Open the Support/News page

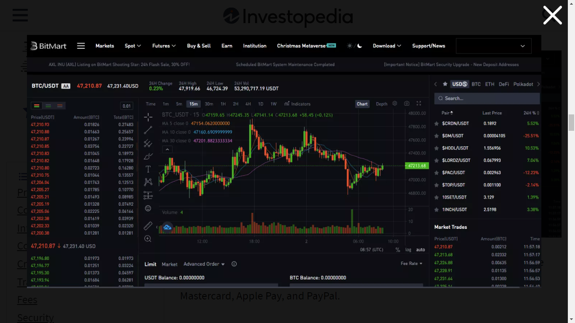click(x=429, y=46)
